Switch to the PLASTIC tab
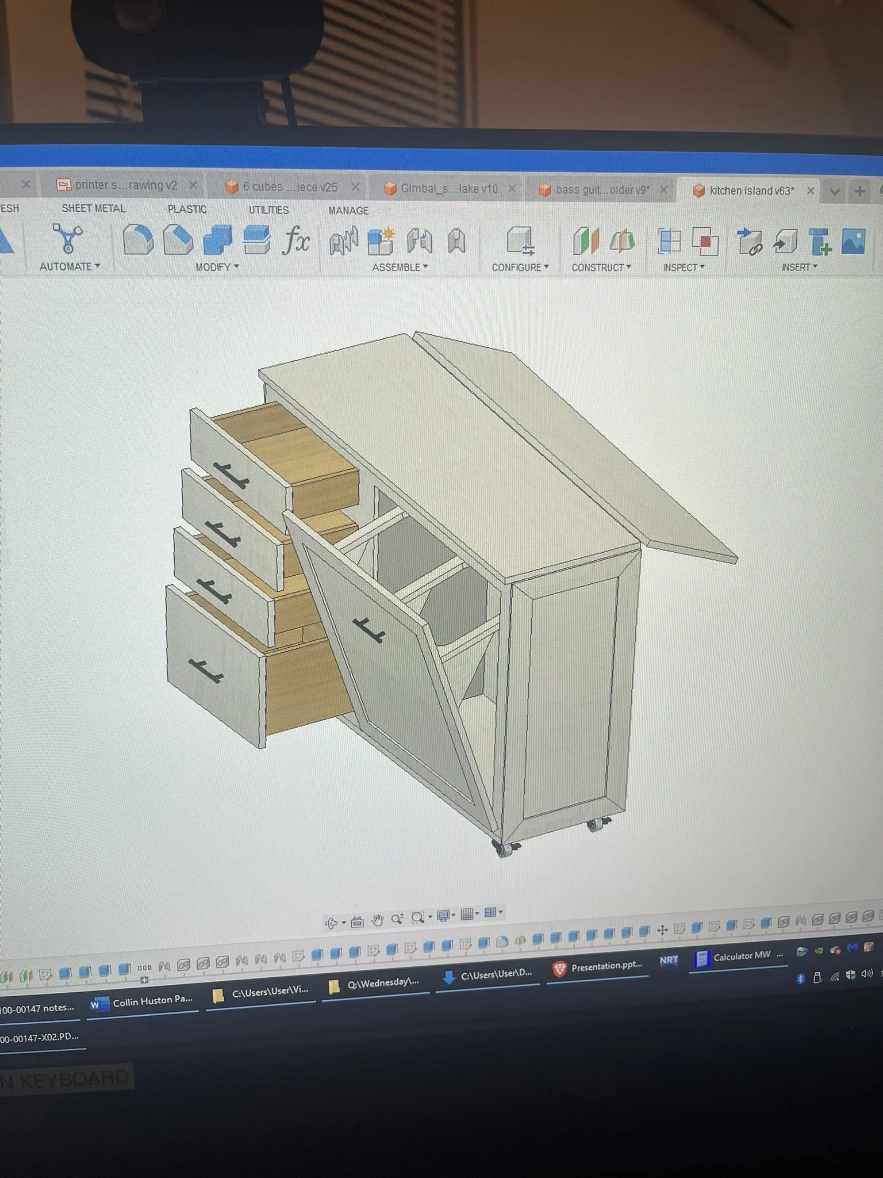This screenshot has width=883, height=1178. (187, 209)
